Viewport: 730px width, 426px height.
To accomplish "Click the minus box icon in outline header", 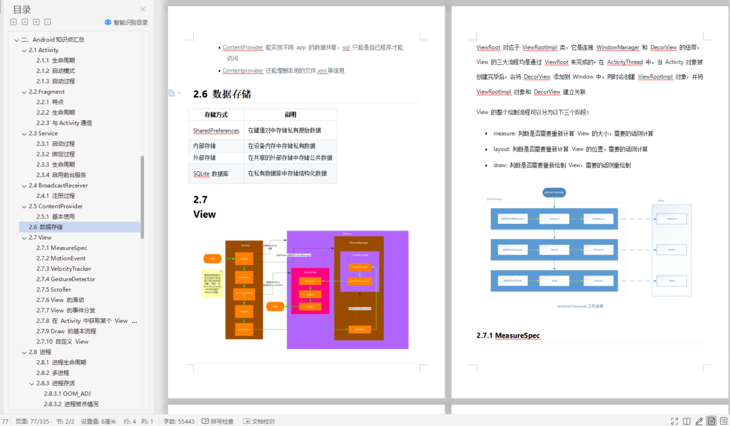I will click(48, 22).
